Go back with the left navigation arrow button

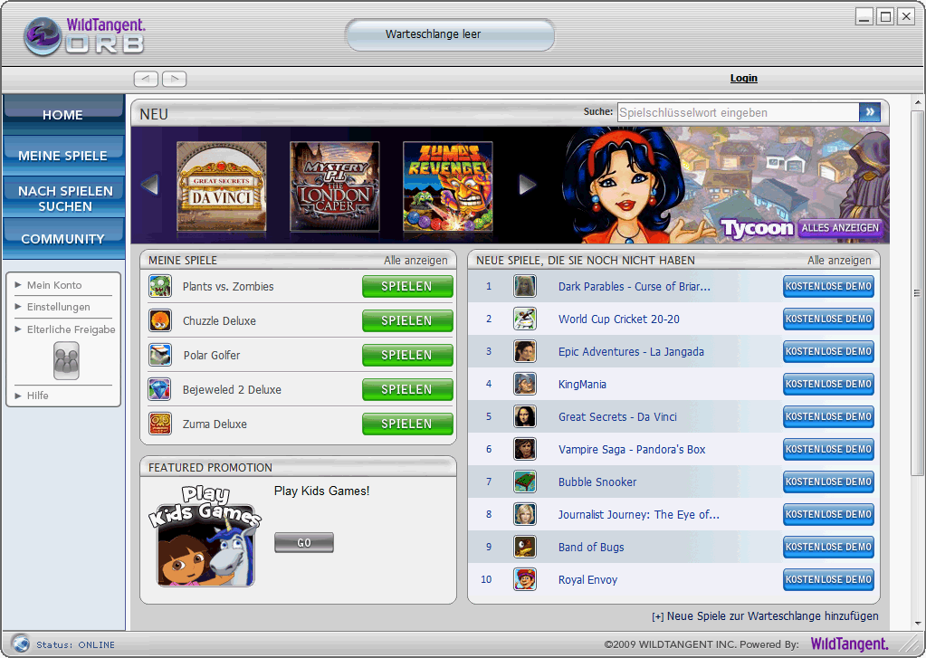pyautogui.click(x=146, y=79)
